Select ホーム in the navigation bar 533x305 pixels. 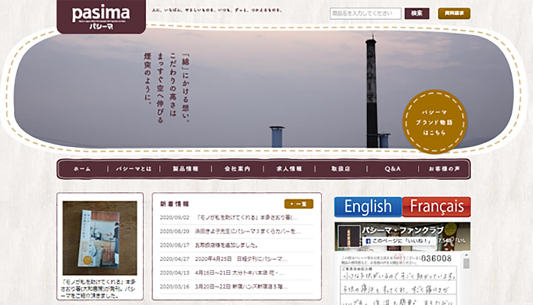pos(82,169)
